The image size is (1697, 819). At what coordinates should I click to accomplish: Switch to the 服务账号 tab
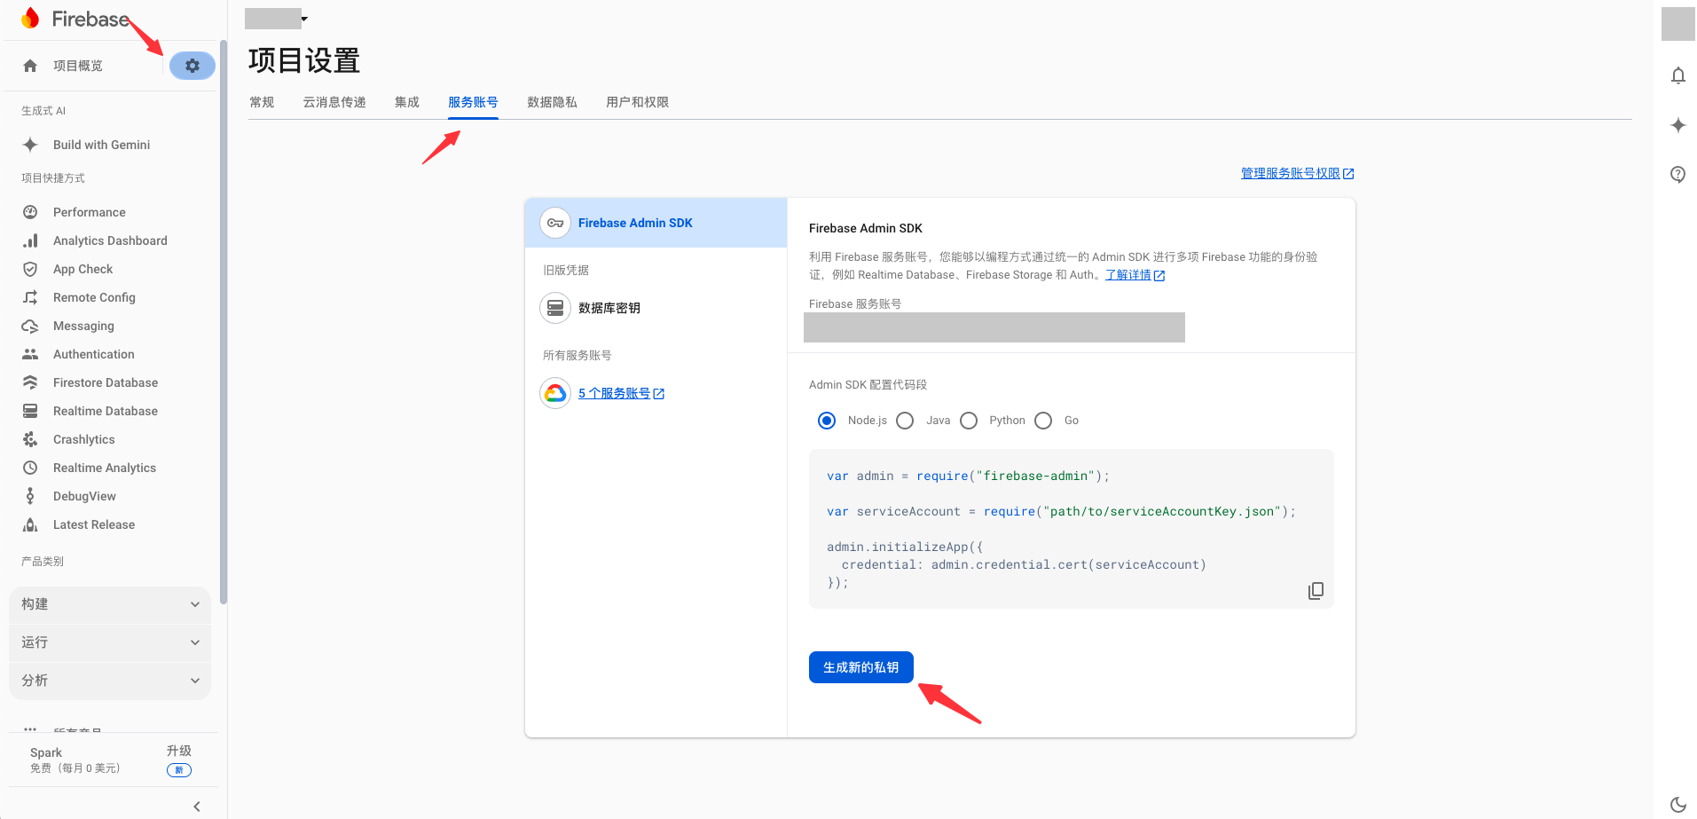[x=473, y=102]
